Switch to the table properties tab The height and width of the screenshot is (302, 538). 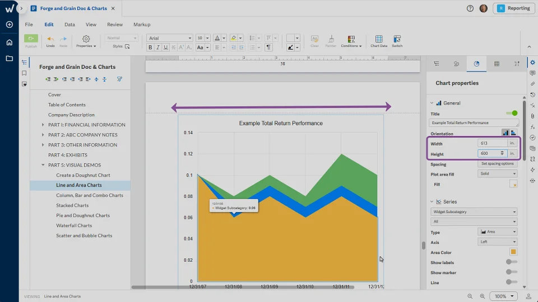click(x=497, y=64)
